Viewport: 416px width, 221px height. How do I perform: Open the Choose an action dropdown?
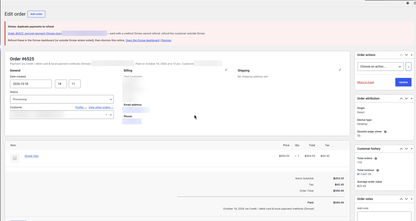pos(380,66)
